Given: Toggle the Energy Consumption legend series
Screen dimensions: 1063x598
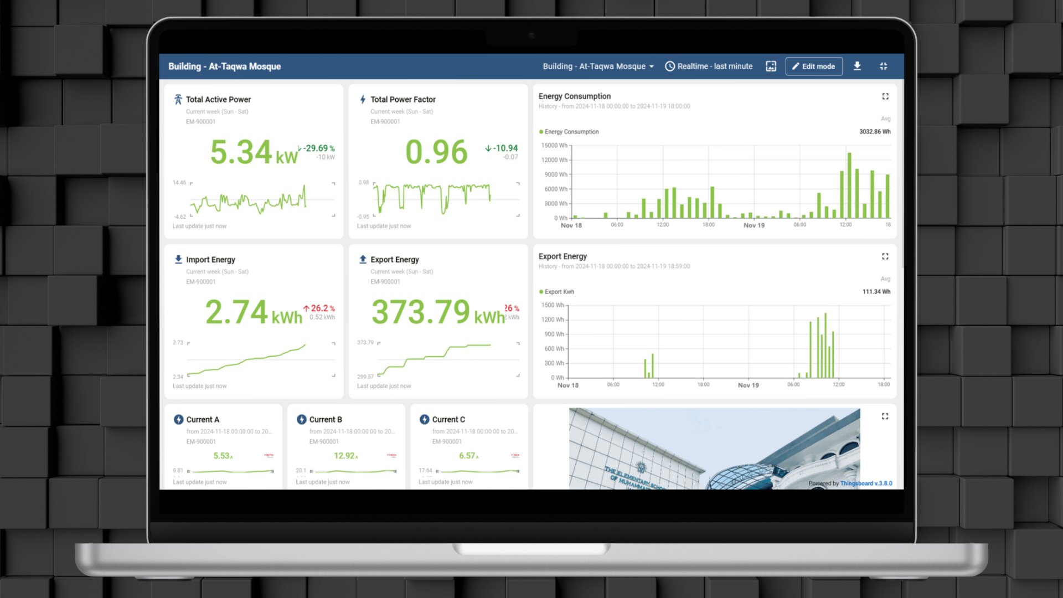Looking at the screenshot, I should point(569,132).
